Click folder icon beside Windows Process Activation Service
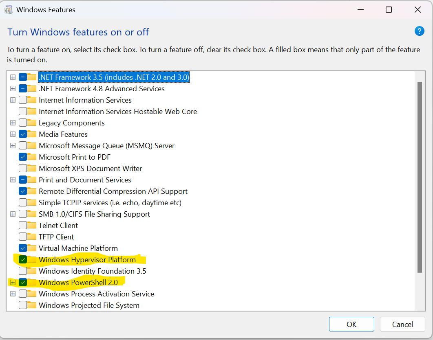433x340 pixels. pos(32,294)
